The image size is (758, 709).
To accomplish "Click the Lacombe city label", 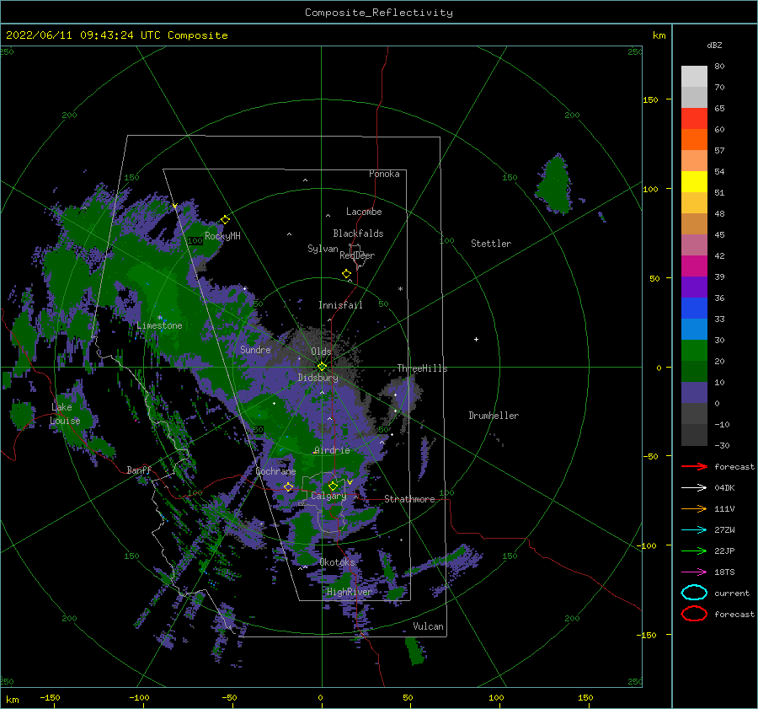I will 364,212.
